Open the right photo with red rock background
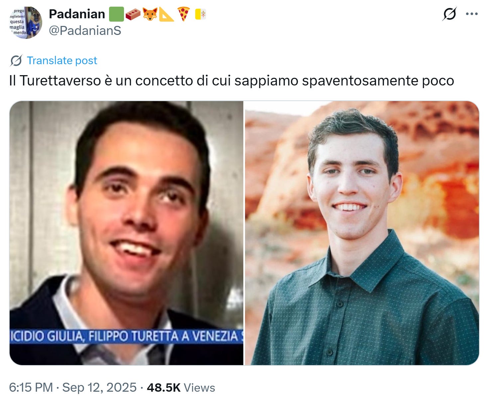Image resolution: width=489 pixels, height=396 pixels. pos(362,233)
